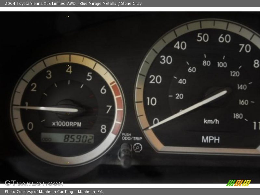The width and height of the screenshot is (260, 195).
Task: Click the number 4 on the tachometer
Action: tap(69, 70)
